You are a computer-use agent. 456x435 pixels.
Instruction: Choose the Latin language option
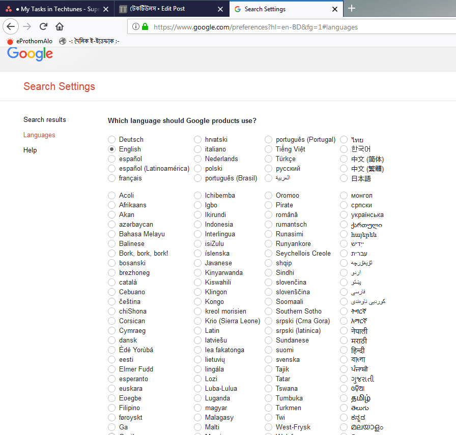coord(198,330)
